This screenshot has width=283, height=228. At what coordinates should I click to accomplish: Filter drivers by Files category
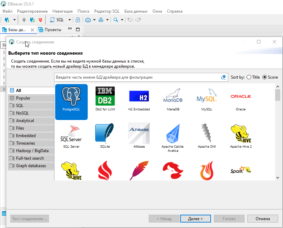[x=31, y=128]
